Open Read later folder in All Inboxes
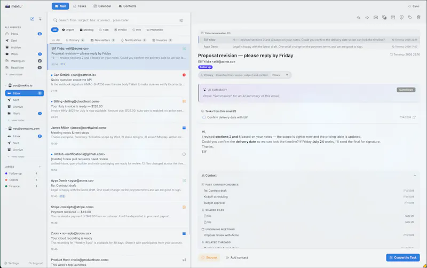 coord(23,68)
